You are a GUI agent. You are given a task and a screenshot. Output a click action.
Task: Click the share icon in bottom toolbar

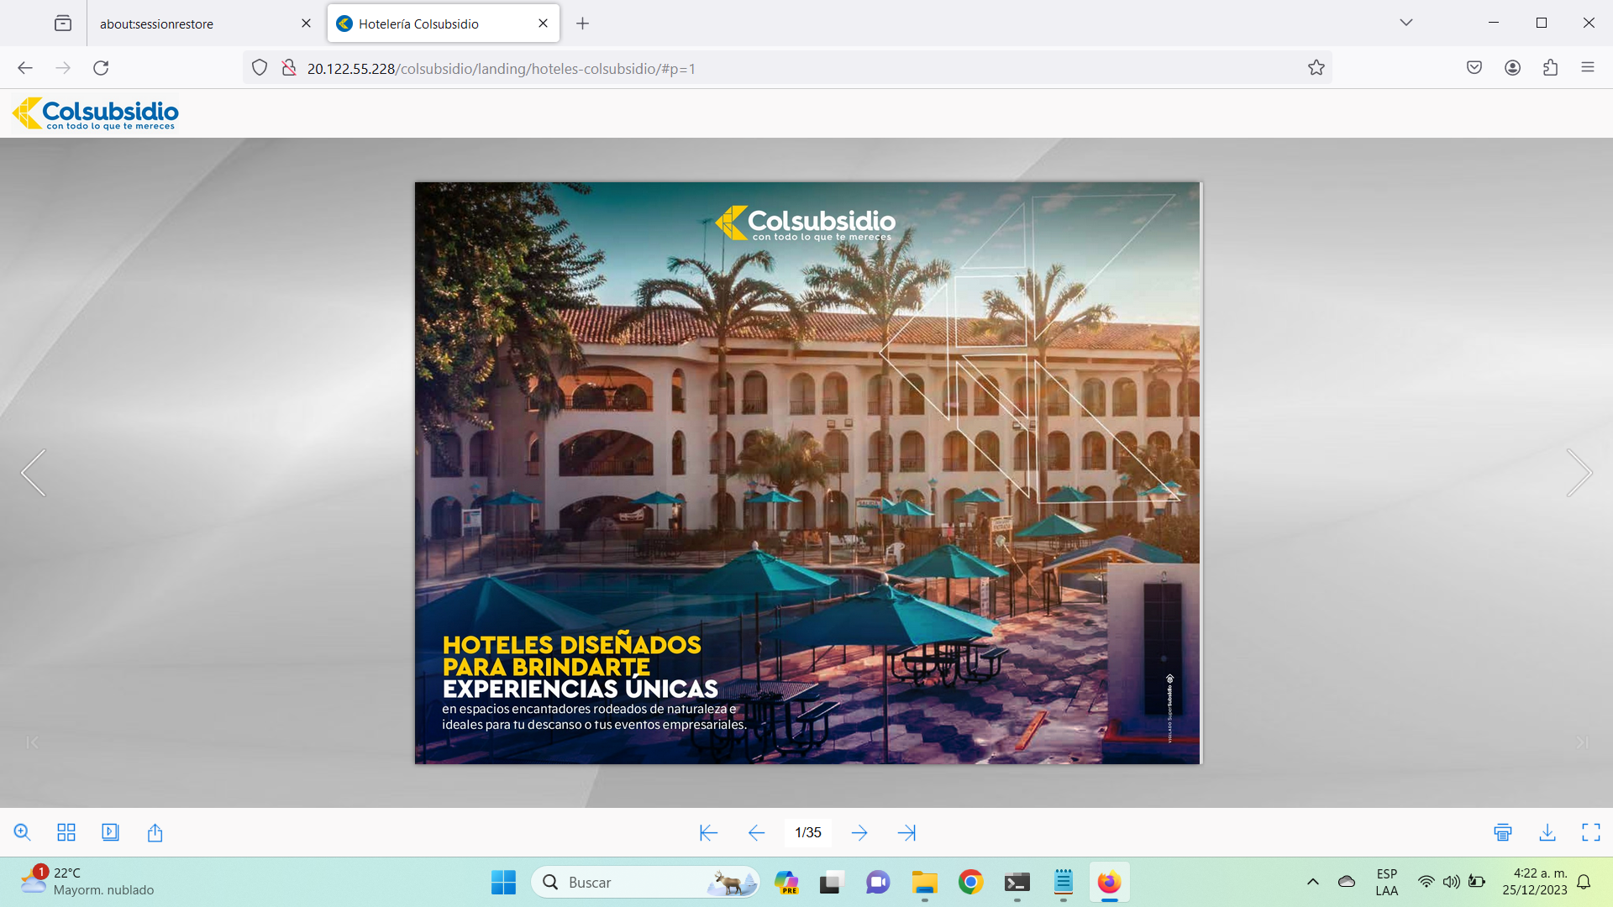(155, 832)
